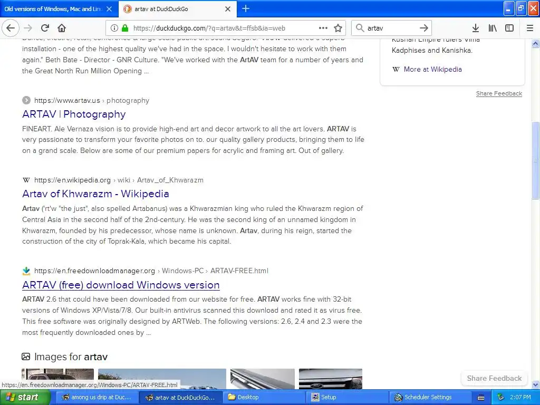Viewport: 540px width, 405px height.
Task: Open the Firefox hamburger menu
Action: click(530, 28)
